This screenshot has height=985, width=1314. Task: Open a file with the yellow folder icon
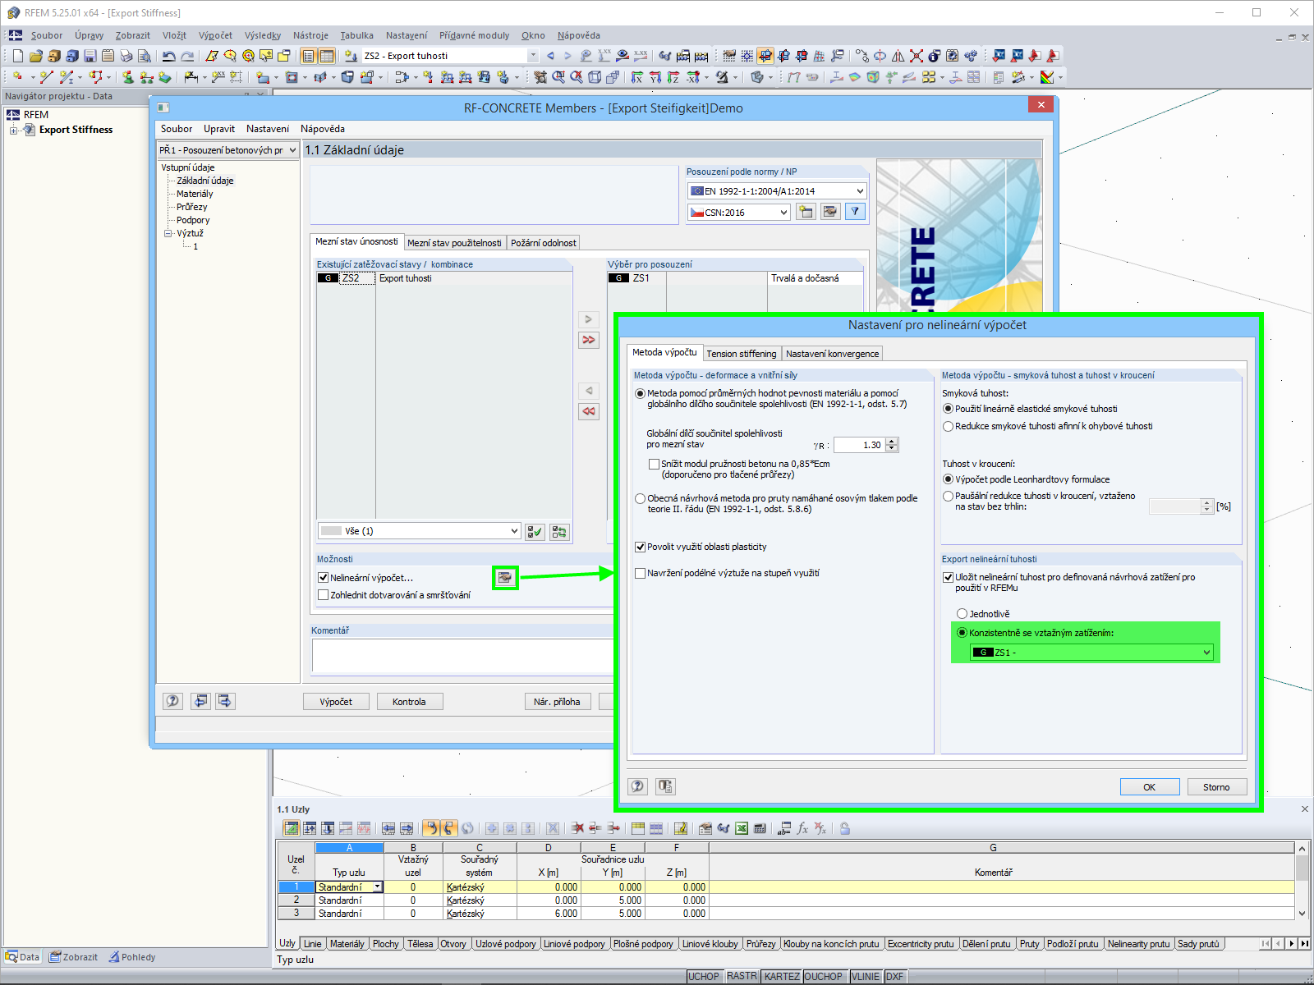[36, 56]
